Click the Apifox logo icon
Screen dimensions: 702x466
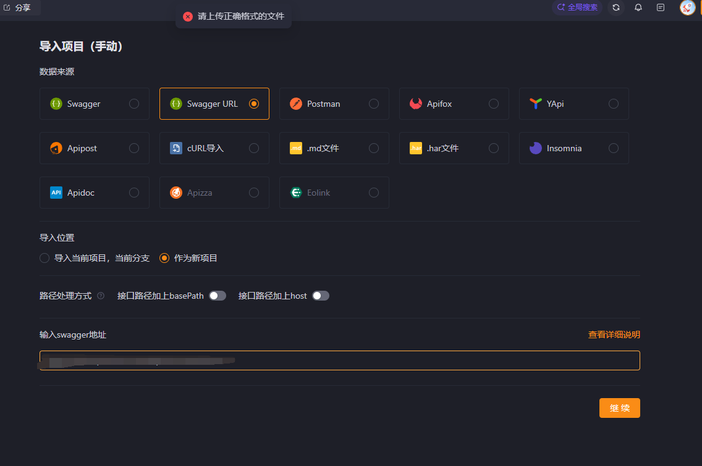pos(416,104)
